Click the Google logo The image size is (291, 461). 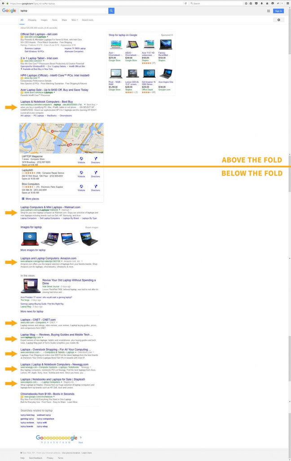(x=9, y=11)
